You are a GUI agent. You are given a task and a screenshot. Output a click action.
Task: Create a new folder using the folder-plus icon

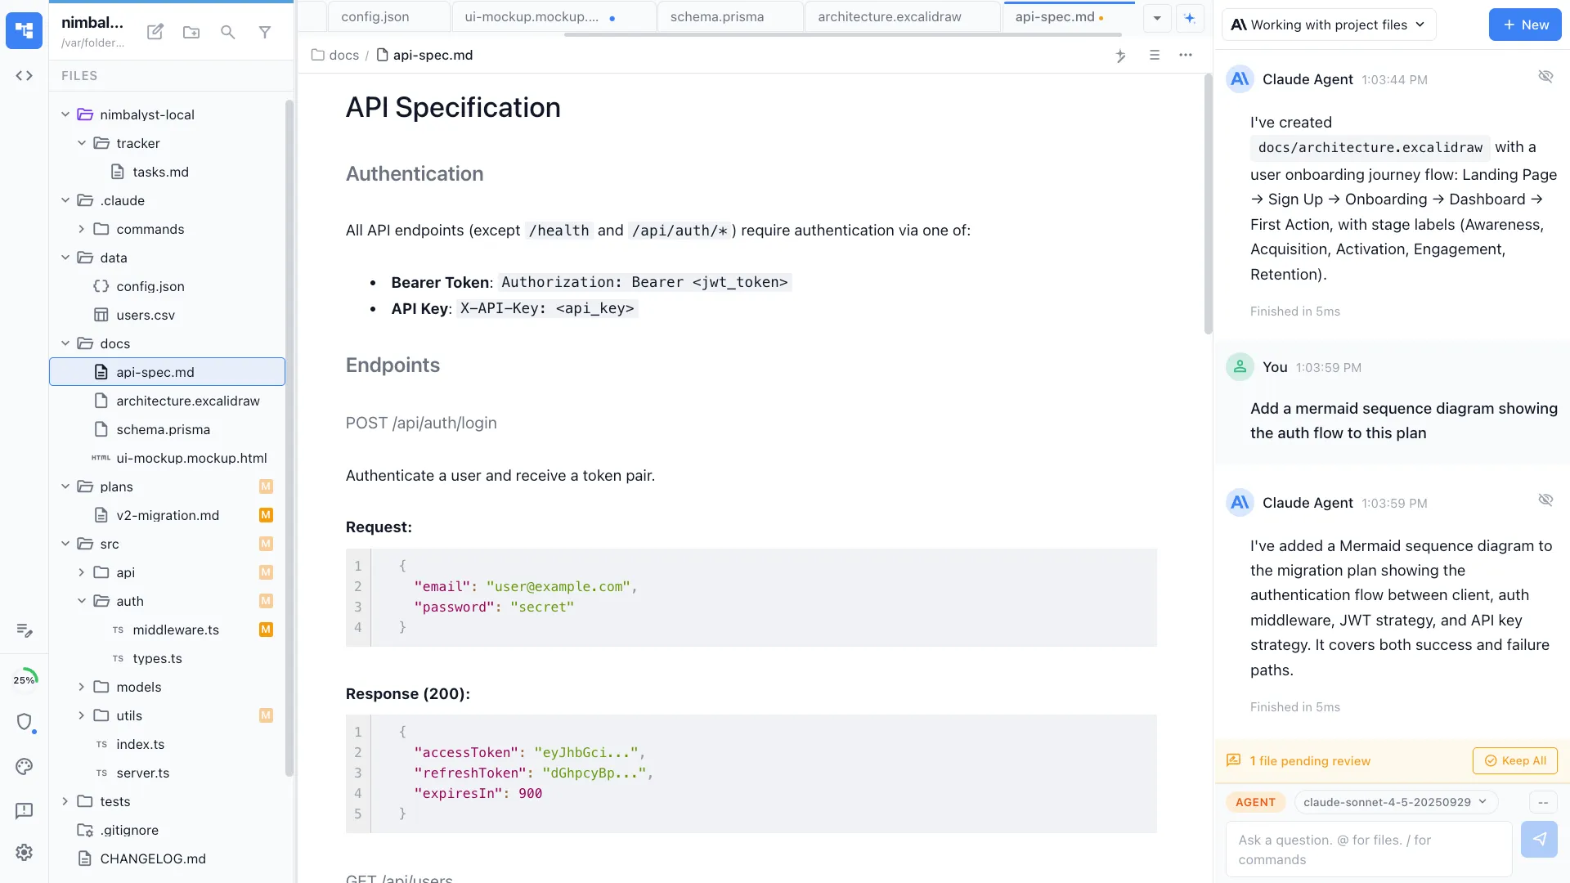pyautogui.click(x=191, y=32)
